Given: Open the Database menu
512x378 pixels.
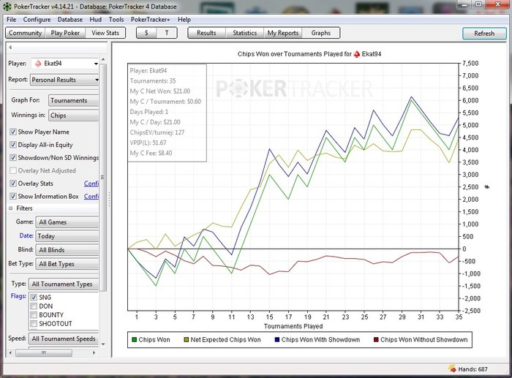Looking at the screenshot, I should [x=70, y=20].
